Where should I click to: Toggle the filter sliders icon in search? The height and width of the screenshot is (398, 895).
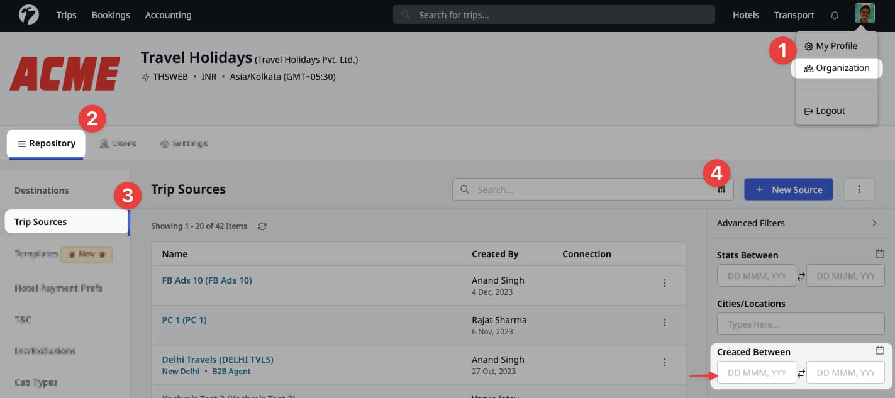721,190
